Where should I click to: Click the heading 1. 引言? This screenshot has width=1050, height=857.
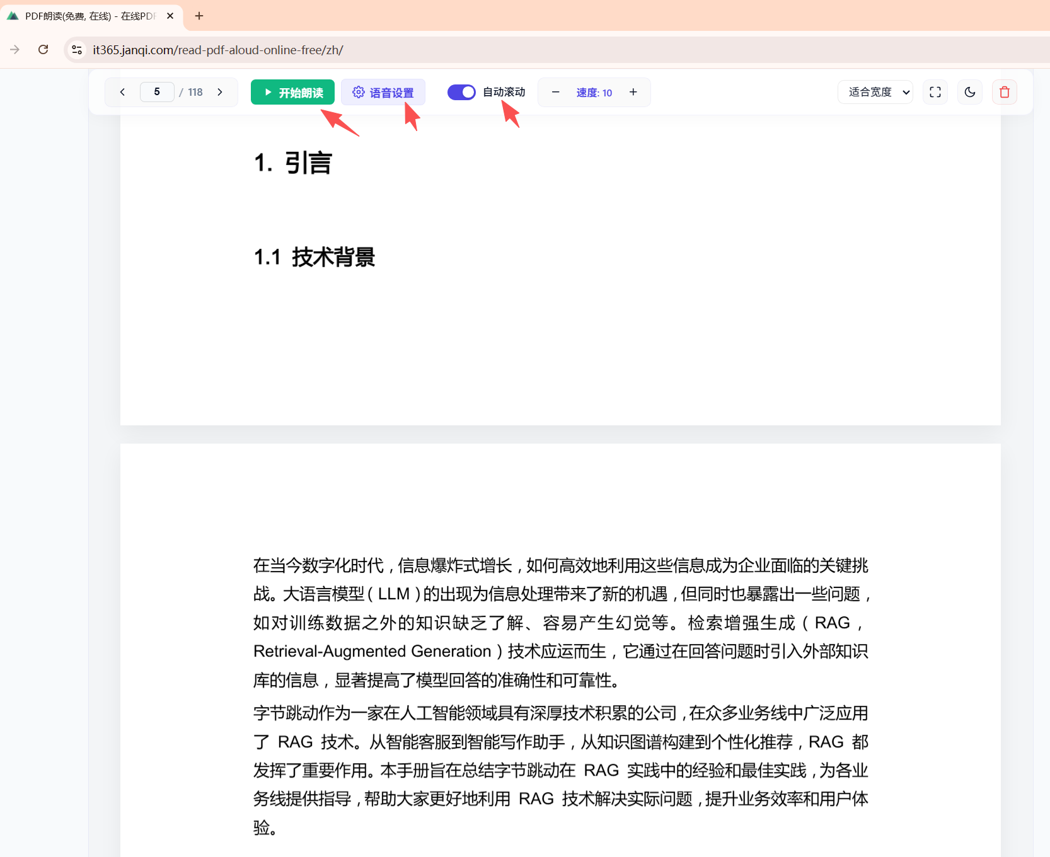pyautogui.click(x=293, y=163)
